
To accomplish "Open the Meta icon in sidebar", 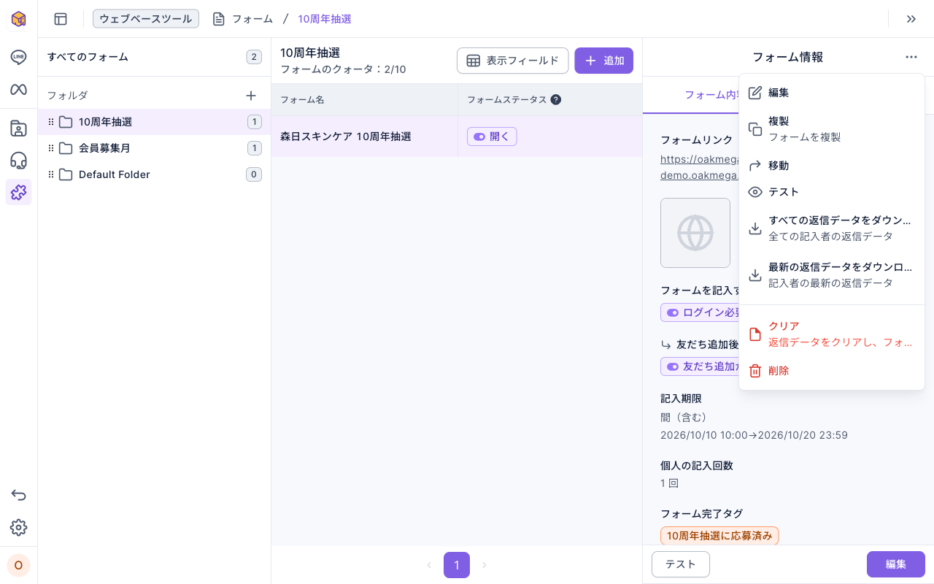I will tap(18, 89).
